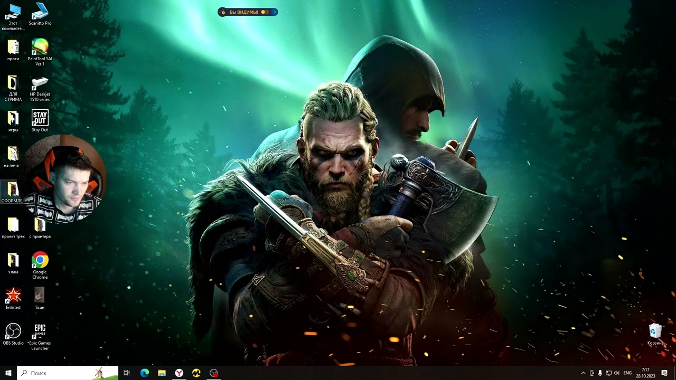Open the notification center icon
Viewport: 676px width, 380px height.
pos(664,373)
